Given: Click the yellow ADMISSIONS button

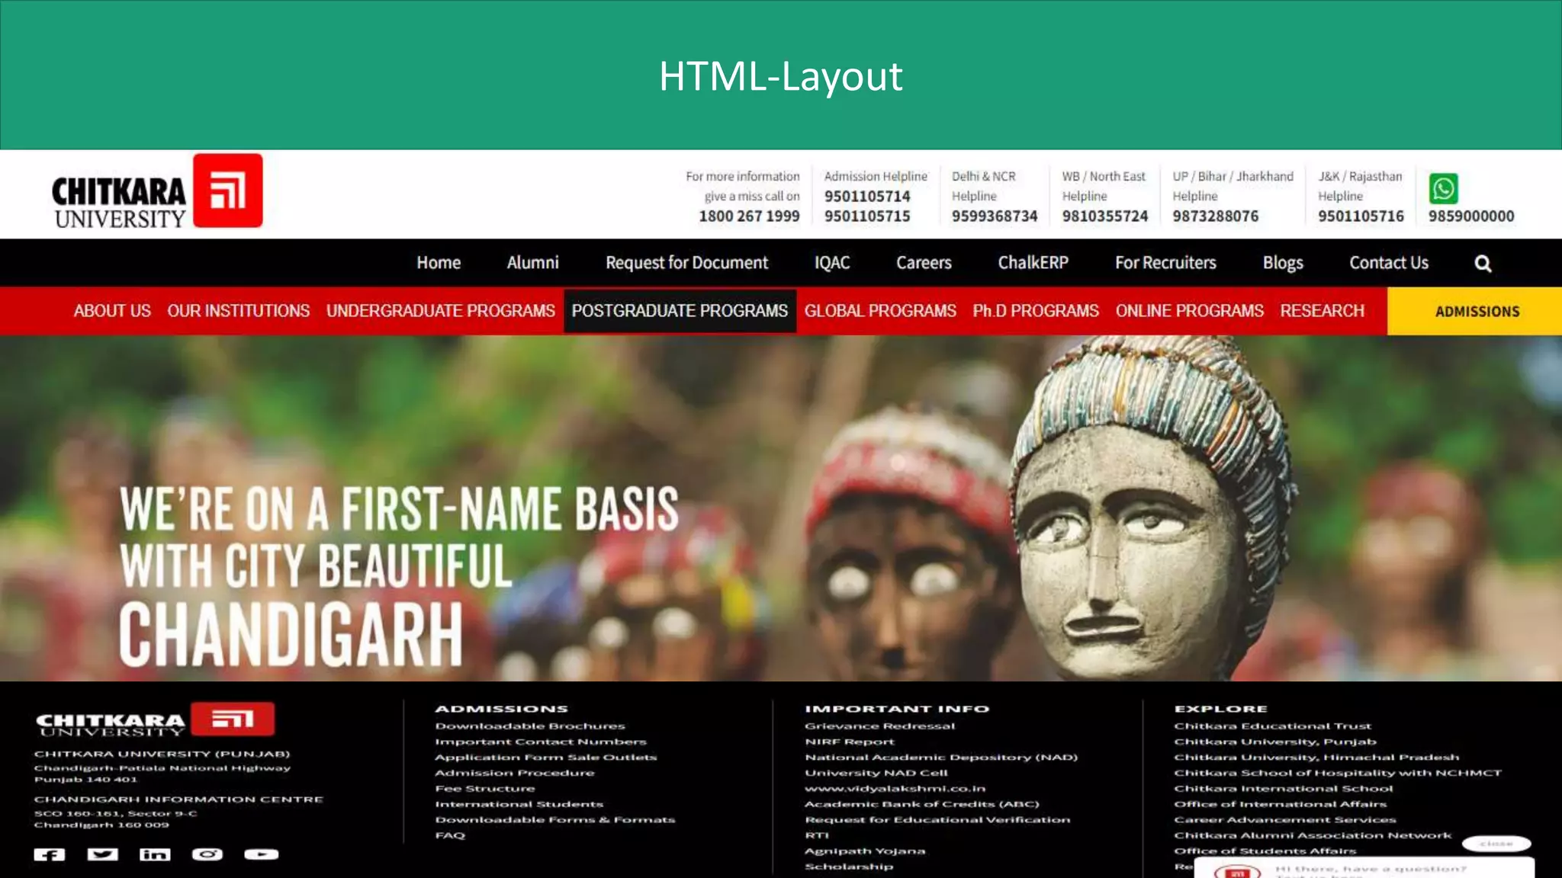Looking at the screenshot, I should coord(1475,311).
